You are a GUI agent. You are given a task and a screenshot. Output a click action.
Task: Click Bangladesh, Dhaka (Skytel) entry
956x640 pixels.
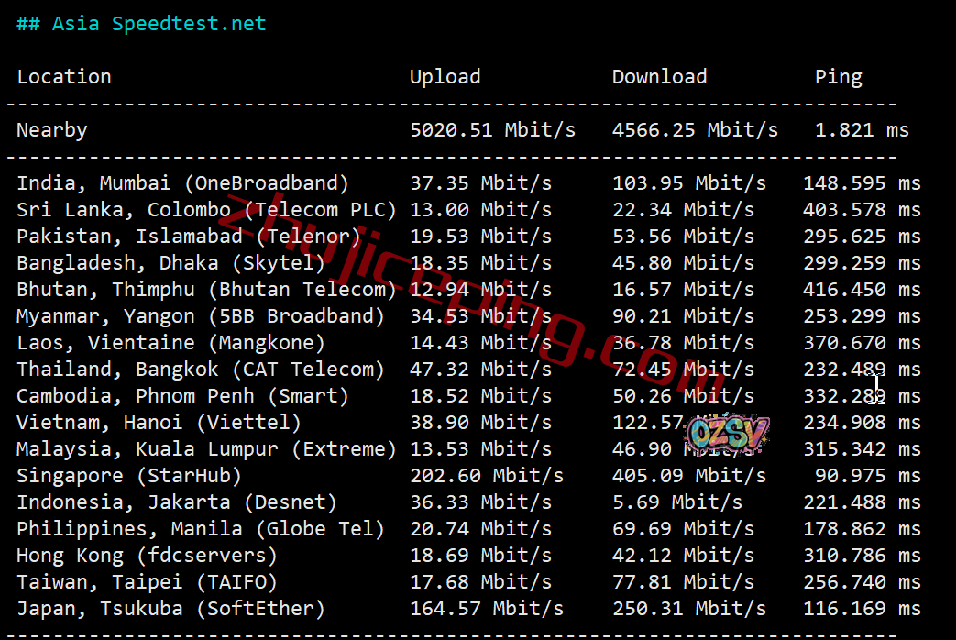point(170,263)
